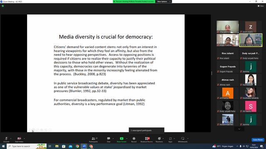
Task: Select Nur Haliza's participant tile
Action: [251, 80]
